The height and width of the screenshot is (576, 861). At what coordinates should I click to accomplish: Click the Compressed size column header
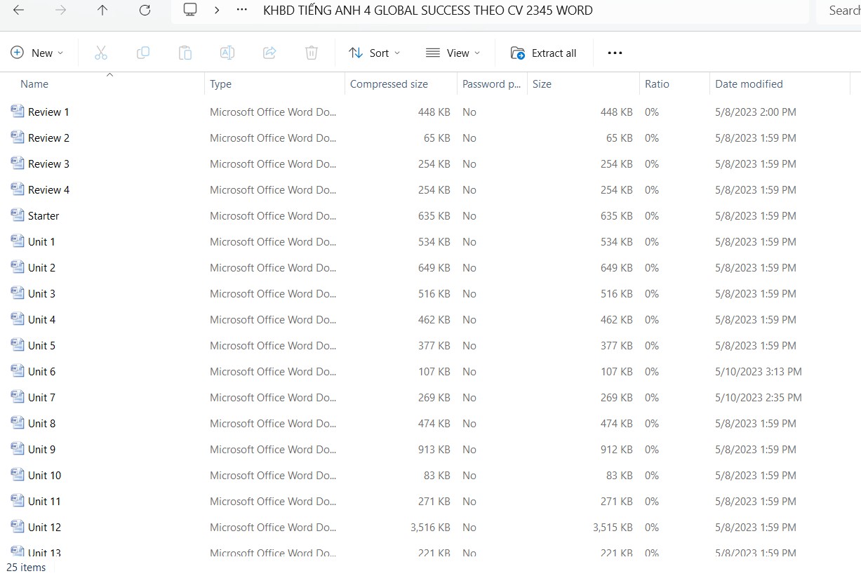pos(389,84)
